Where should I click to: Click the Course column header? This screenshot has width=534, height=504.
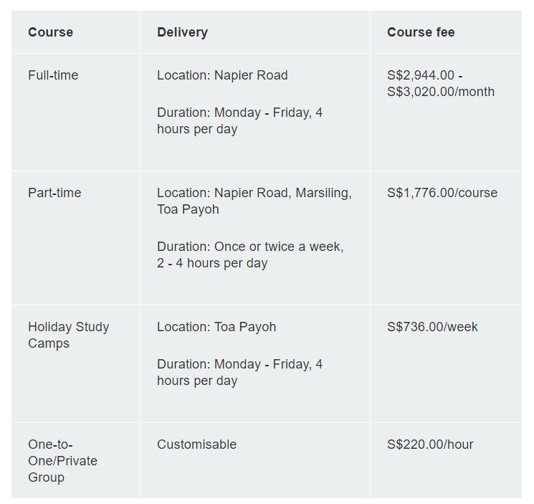50,32
